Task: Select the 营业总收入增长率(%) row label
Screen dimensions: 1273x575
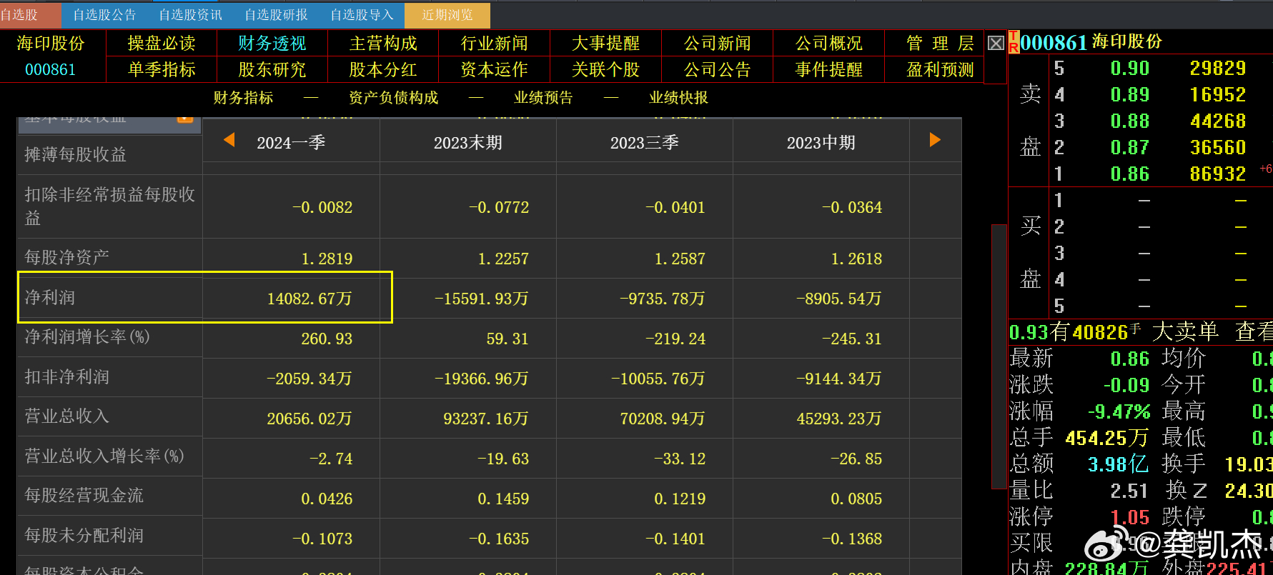Action: (104, 456)
